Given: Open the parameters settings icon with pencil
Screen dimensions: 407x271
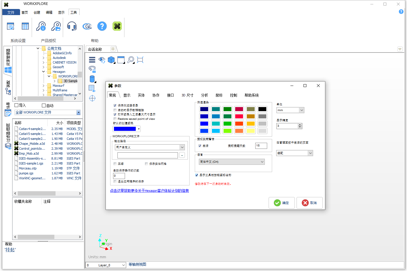Looking at the screenshot, I should coord(10,26).
